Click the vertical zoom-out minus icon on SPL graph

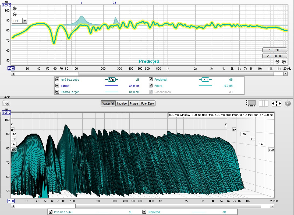click(15, 15)
